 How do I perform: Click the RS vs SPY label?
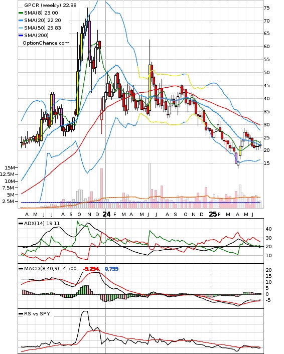coord(37,314)
